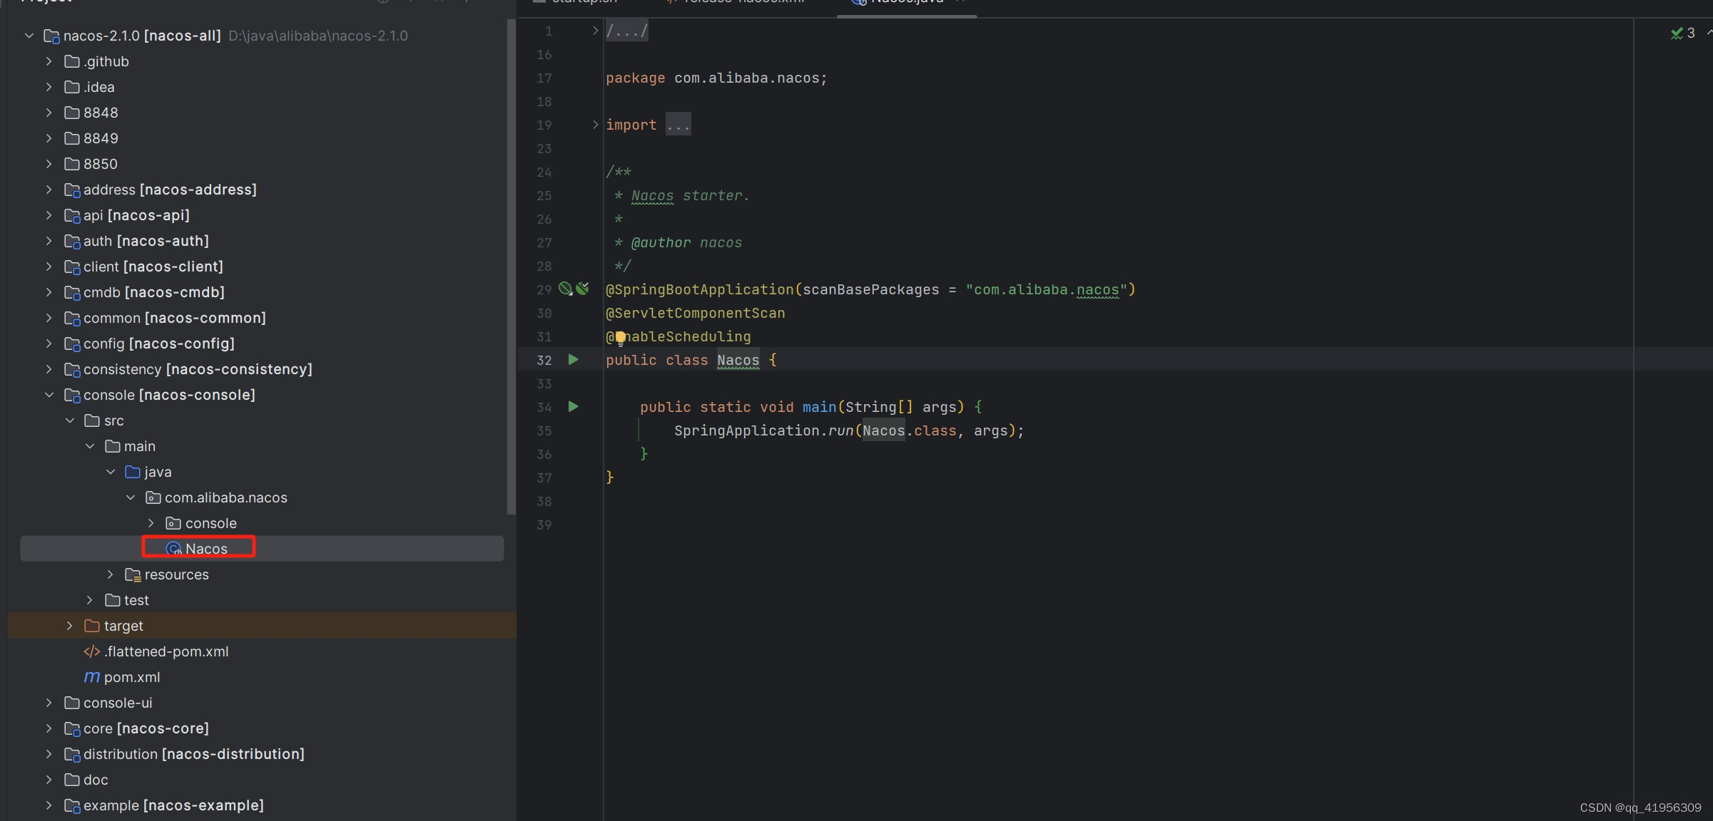This screenshot has height=821, width=1713.
Task: Unfold the header comment on line 1
Action: (595, 31)
